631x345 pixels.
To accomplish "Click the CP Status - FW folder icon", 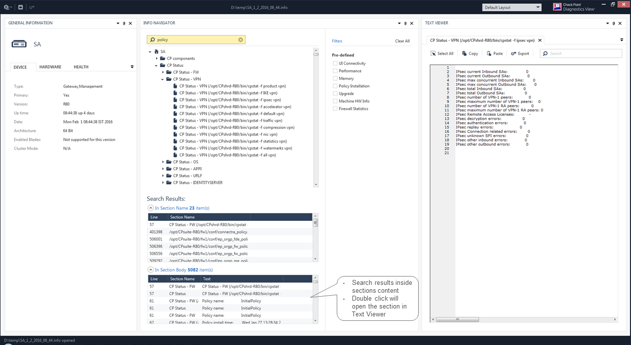I will pos(169,72).
